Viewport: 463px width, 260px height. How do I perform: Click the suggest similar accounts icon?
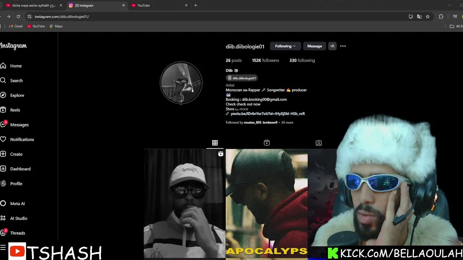pyautogui.click(x=332, y=46)
